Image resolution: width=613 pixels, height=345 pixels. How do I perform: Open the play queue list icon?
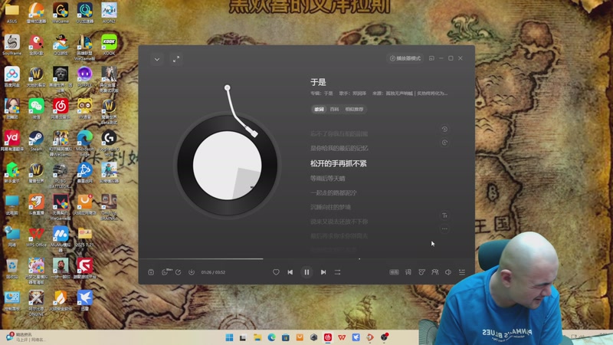click(462, 272)
